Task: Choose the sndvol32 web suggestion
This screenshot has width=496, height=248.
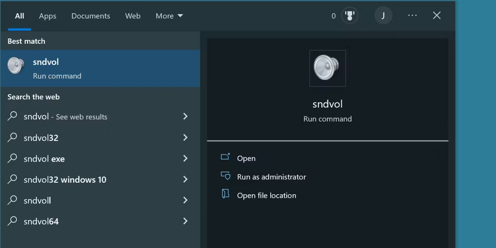Action: point(100,138)
